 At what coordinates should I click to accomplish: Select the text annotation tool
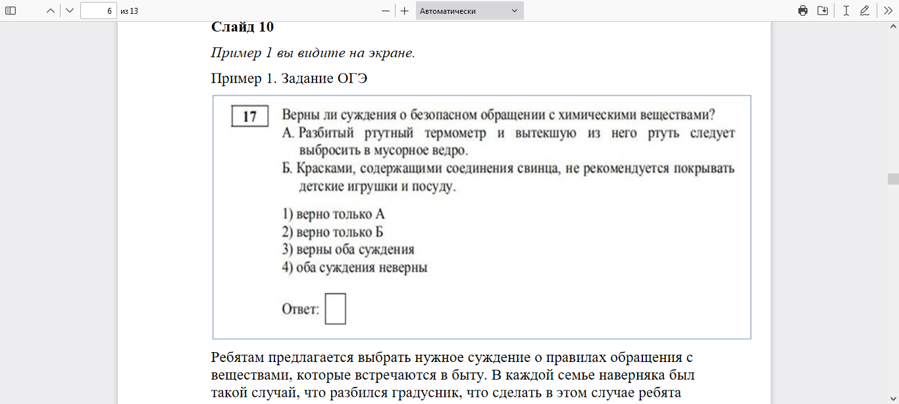tap(846, 11)
